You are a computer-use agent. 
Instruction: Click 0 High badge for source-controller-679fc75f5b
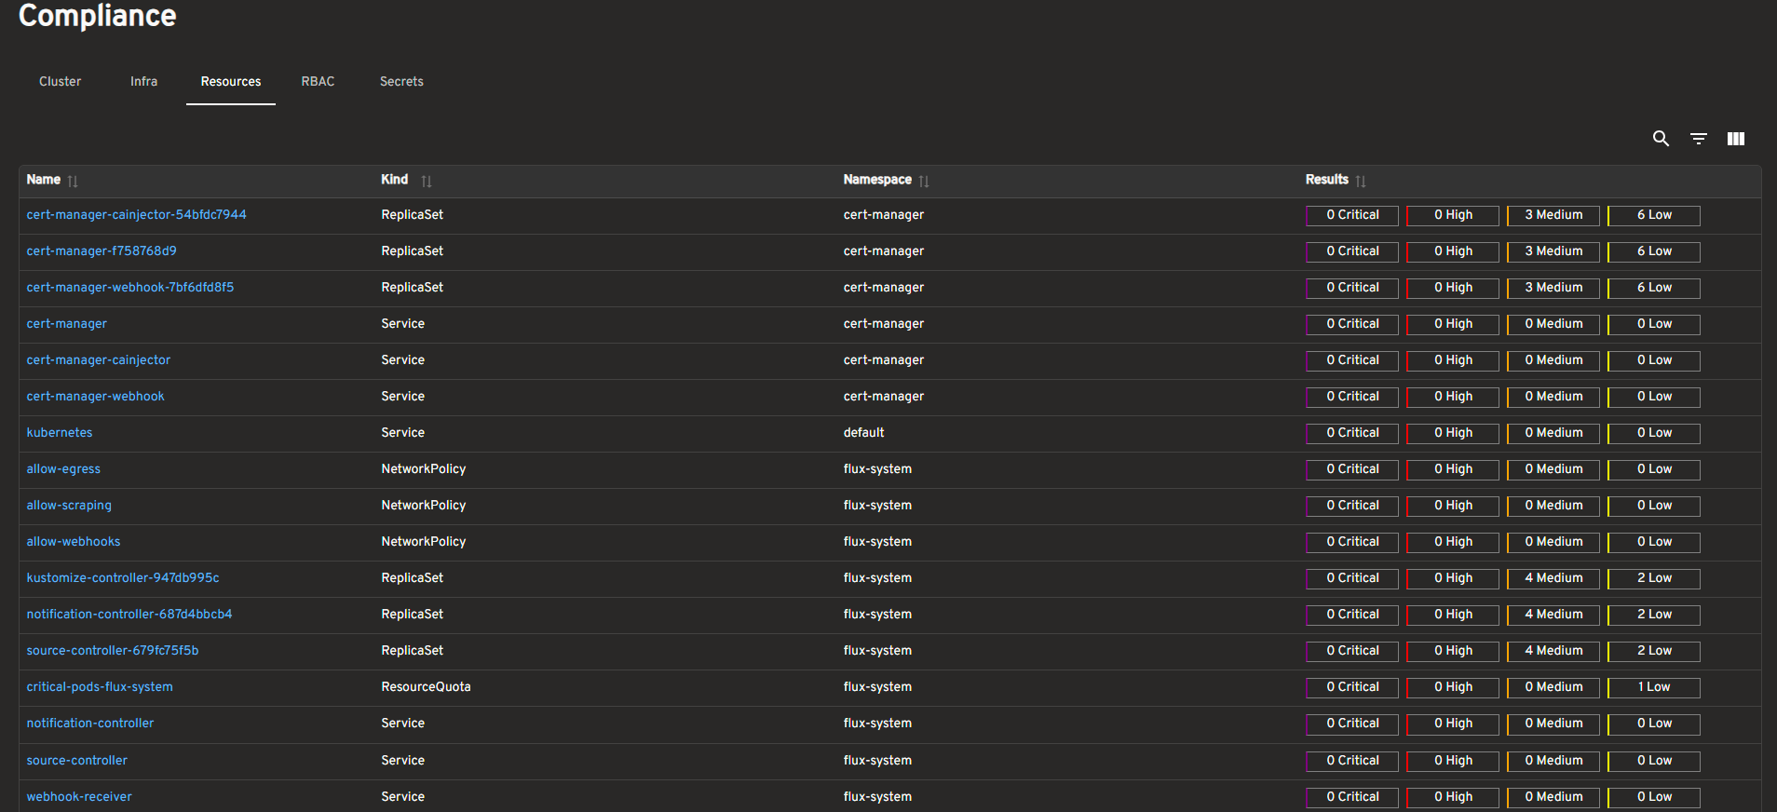coord(1453,651)
